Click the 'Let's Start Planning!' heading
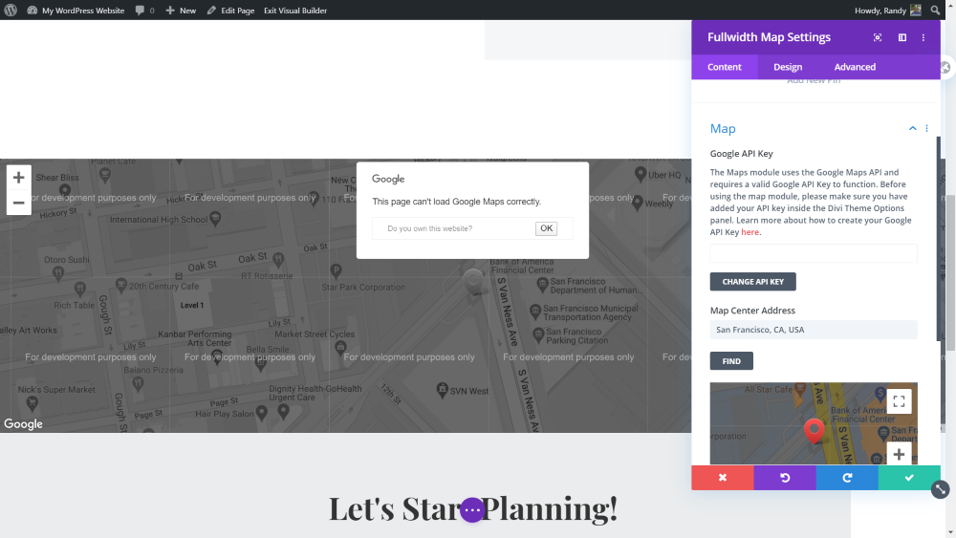This screenshot has height=538, width=956. tap(473, 508)
